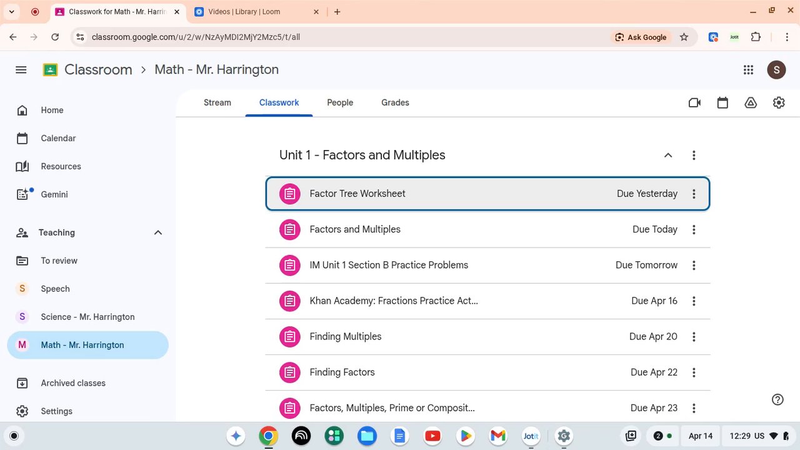800x450 pixels.
Task: Collapse the Teaching section in sidebar
Action: pos(157,232)
